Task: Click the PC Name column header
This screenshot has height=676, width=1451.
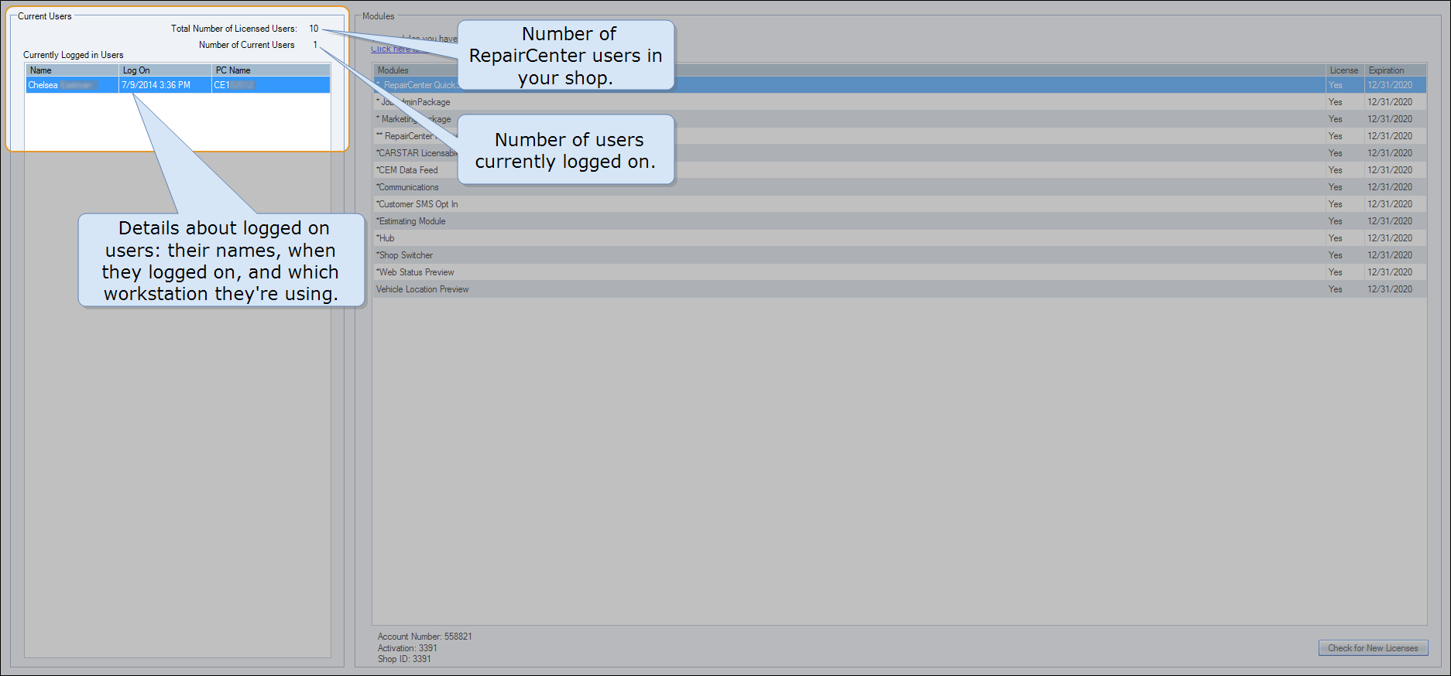Action: [269, 70]
